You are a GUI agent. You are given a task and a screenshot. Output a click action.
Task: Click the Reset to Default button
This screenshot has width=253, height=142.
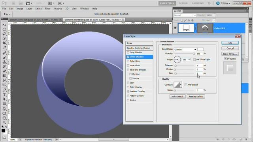pyautogui.click(x=196, y=97)
